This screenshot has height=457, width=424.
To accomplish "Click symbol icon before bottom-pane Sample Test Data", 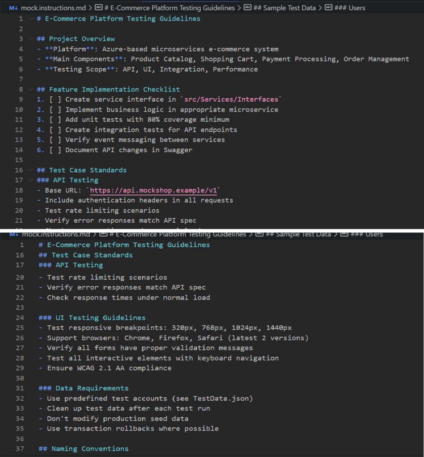I will (259, 234).
